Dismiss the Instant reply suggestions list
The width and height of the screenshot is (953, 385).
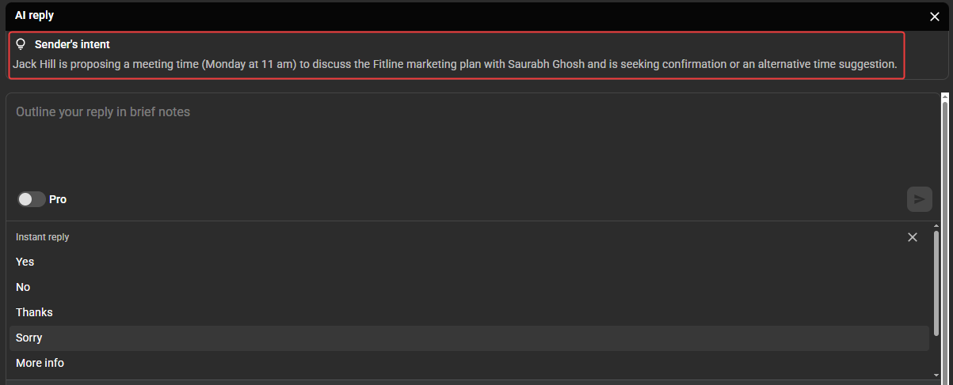pos(913,237)
